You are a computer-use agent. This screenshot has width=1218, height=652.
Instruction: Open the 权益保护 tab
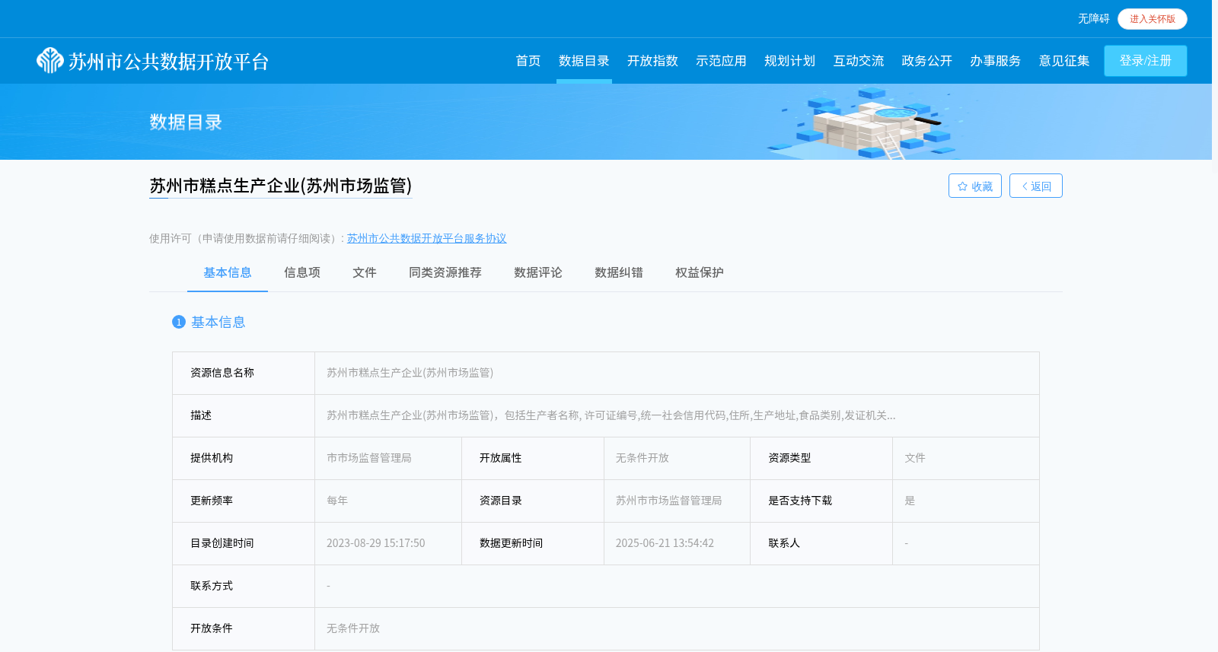(700, 272)
